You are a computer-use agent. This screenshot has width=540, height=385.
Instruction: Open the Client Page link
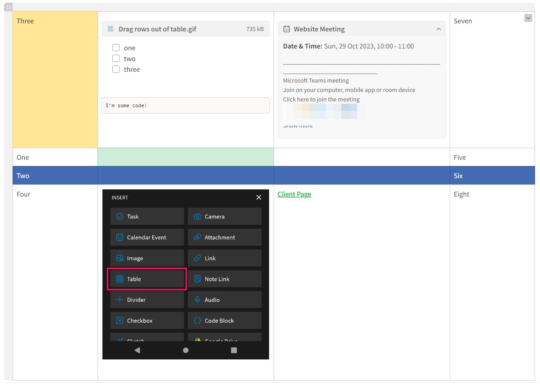coord(294,194)
